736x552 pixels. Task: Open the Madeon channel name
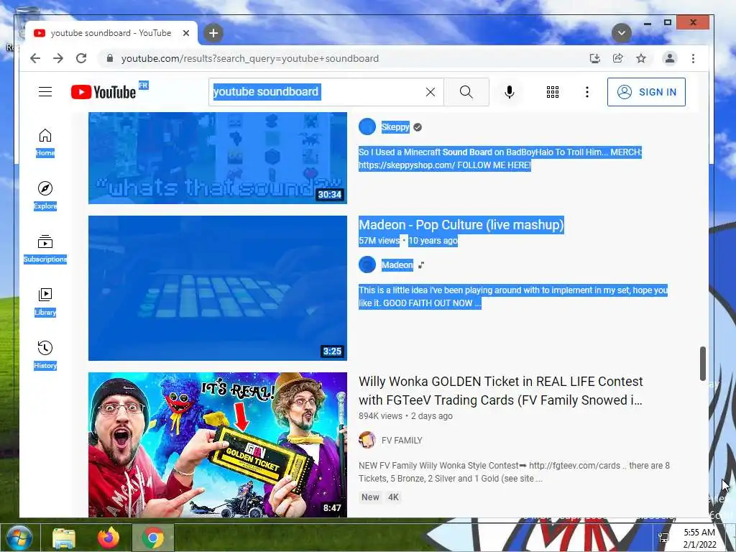point(397,264)
